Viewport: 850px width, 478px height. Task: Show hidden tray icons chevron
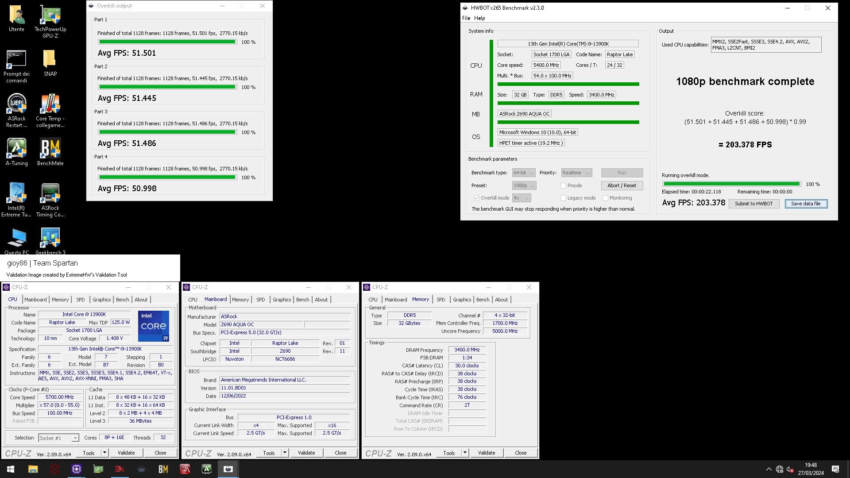click(769, 469)
